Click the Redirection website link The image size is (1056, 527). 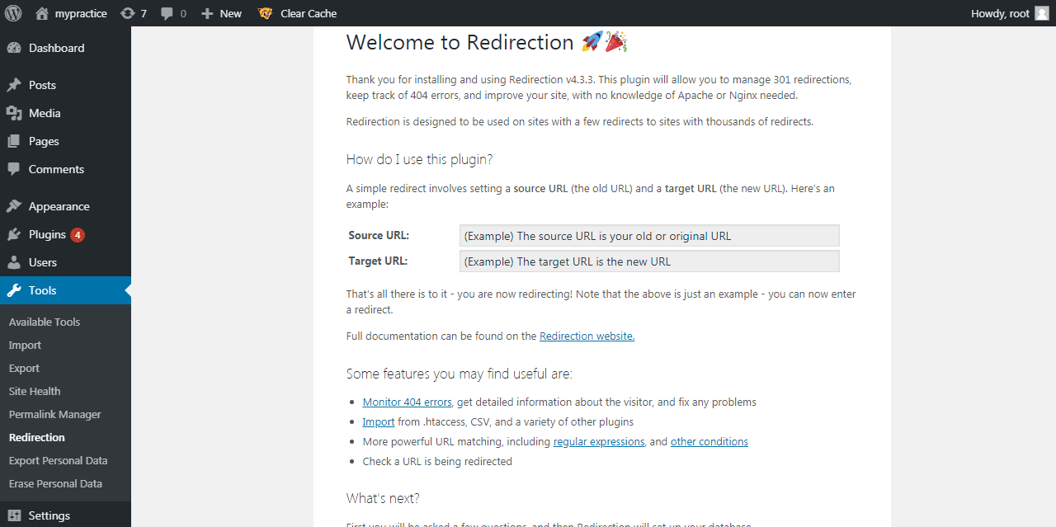click(x=587, y=336)
